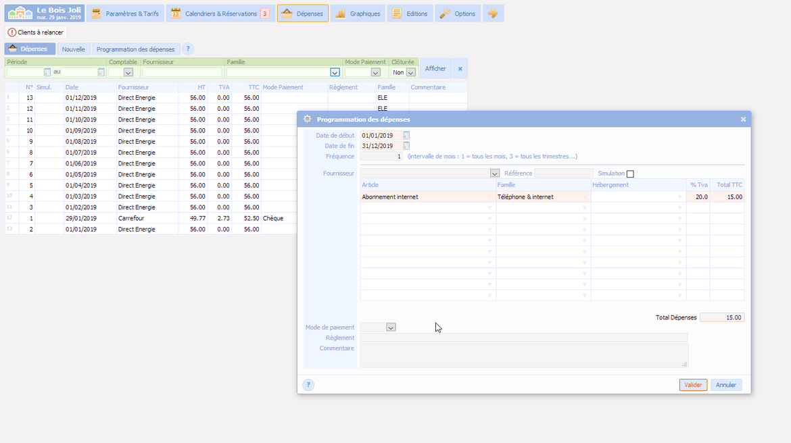This screenshot has height=443, width=791.
Task: Click the help icon at dialog bottom left
Action: tap(308, 385)
